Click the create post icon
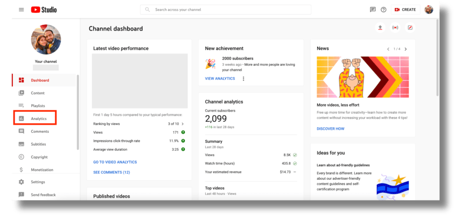 tap(410, 28)
